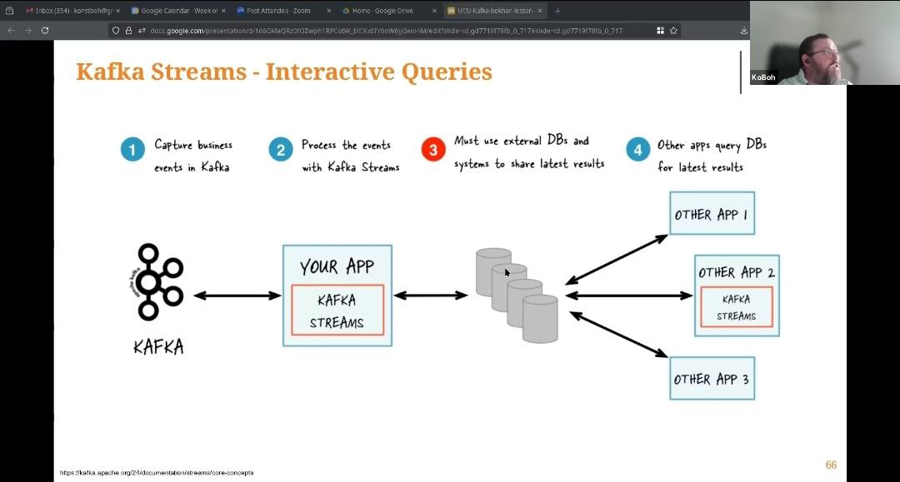900x482 pixels.
Task: Click the OTHER APP 3 box
Action: coord(712,378)
